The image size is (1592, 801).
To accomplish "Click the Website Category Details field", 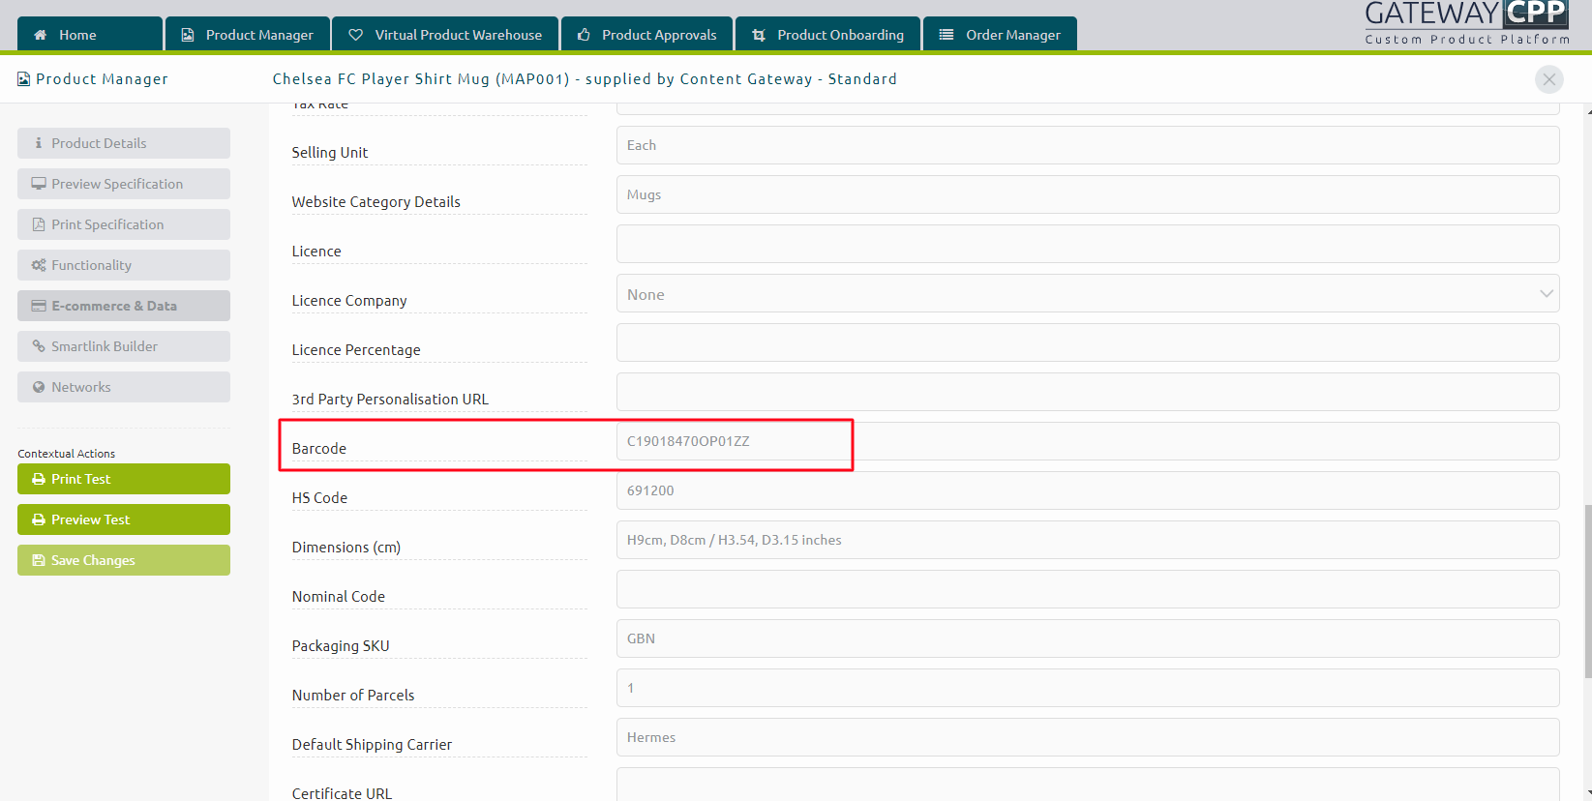I will pyautogui.click(x=1088, y=194).
